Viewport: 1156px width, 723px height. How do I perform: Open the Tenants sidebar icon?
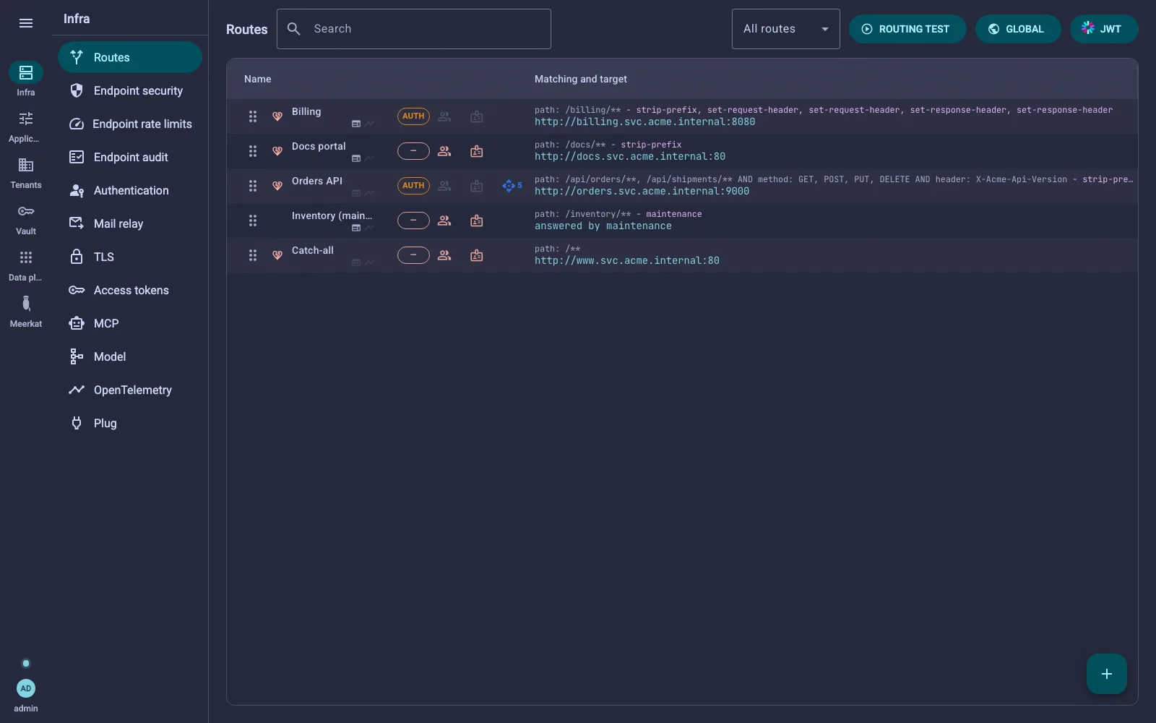[x=26, y=165]
